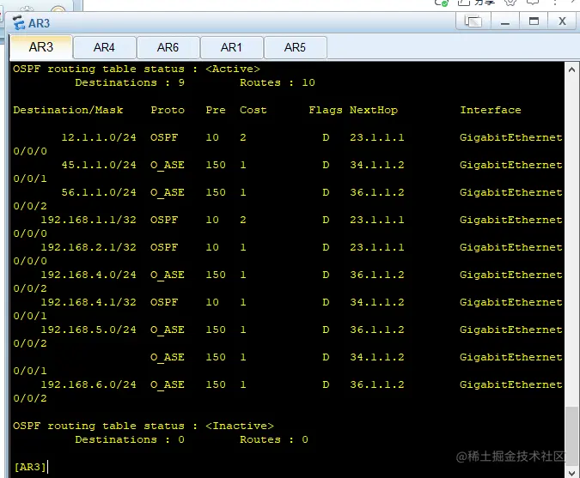
Task: Click the <Inactive> status text
Action: 240,426
